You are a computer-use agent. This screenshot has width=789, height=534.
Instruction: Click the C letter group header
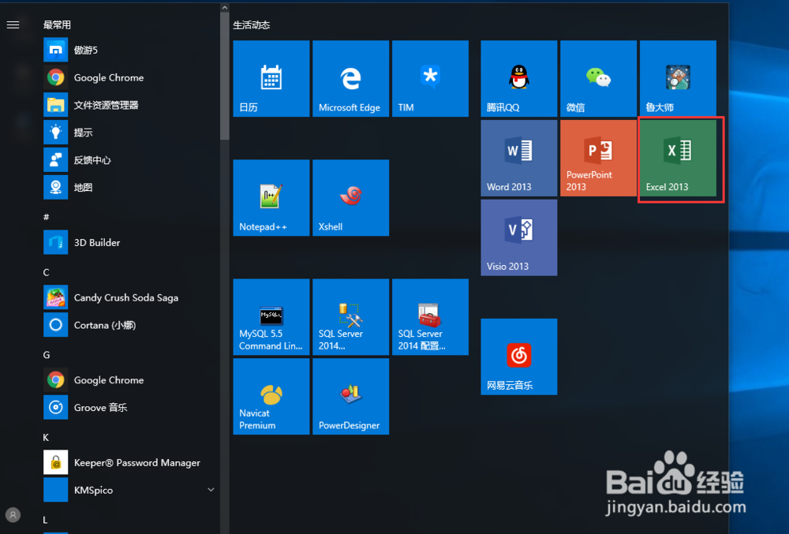[47, 272]
